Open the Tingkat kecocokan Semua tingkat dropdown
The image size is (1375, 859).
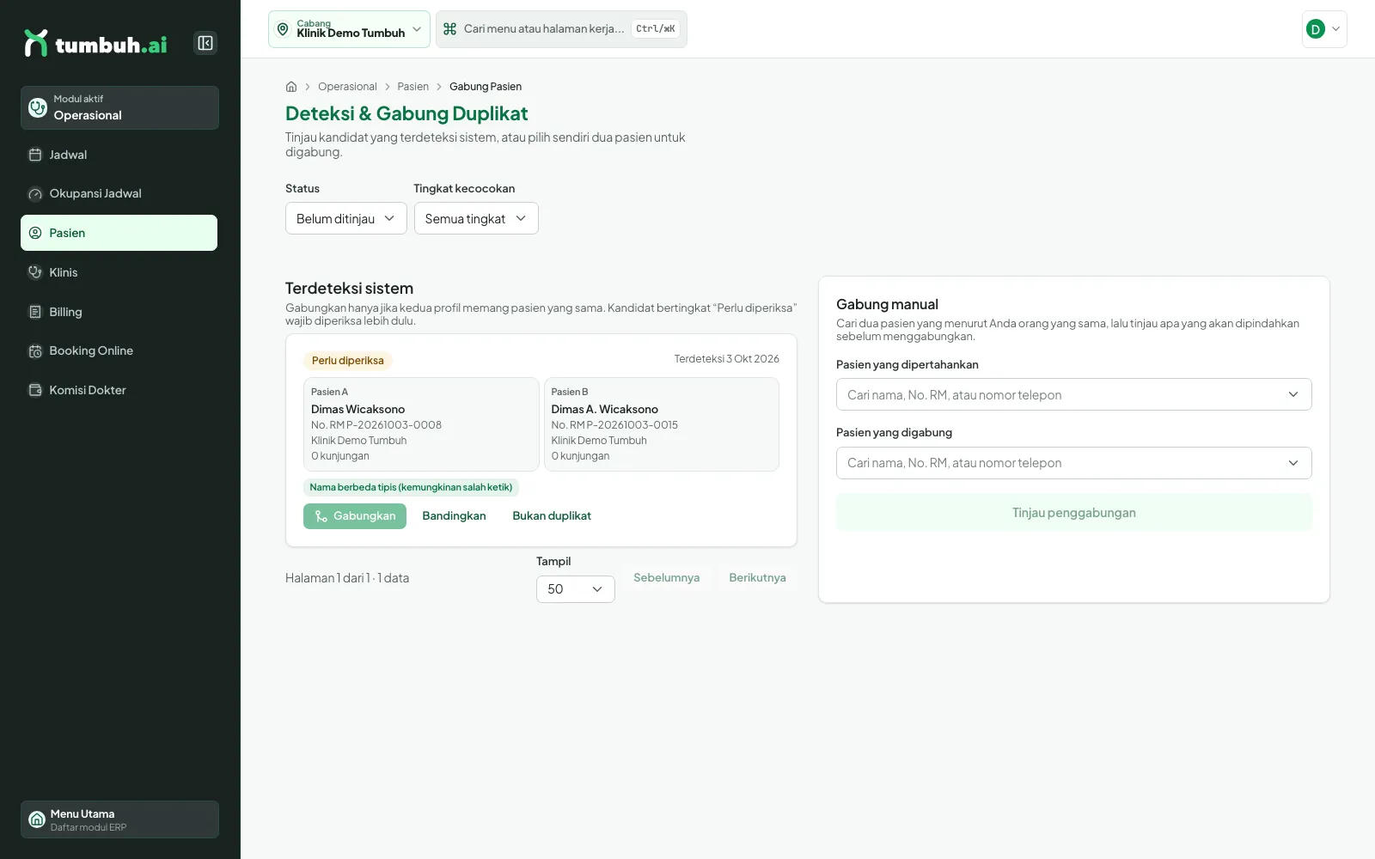click(476, 218)
